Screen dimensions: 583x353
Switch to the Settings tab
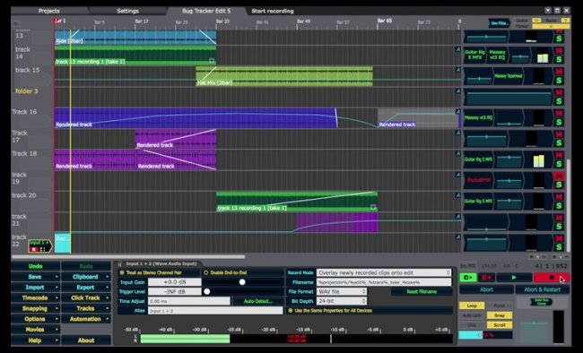tap(127, 11)
